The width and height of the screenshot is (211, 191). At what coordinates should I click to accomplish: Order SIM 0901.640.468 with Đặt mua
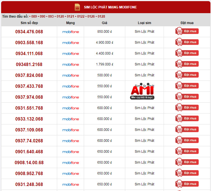click(x=187, y=151)
